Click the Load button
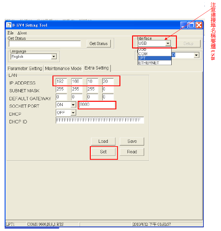Screen dimensions: 221x231 103,141
